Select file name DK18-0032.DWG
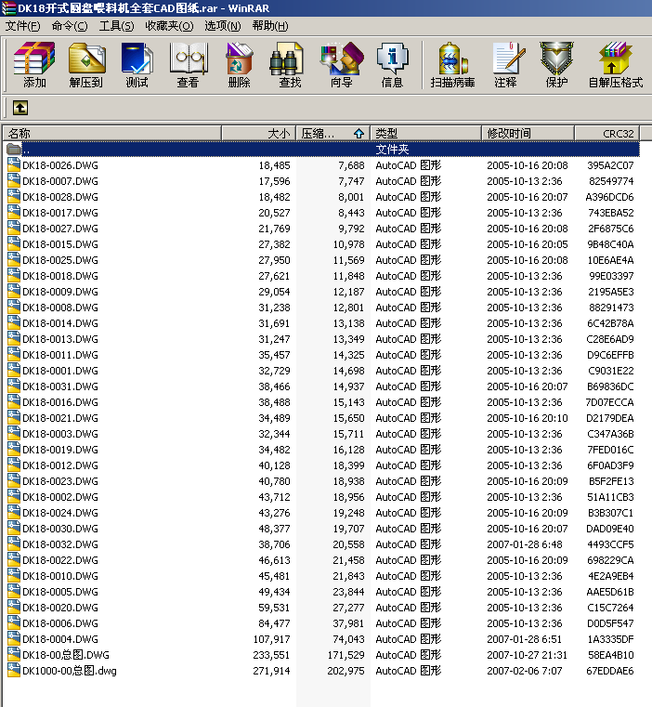Image resolution: width=652 pixels, height=707 pixels. (x=60, y=544)
